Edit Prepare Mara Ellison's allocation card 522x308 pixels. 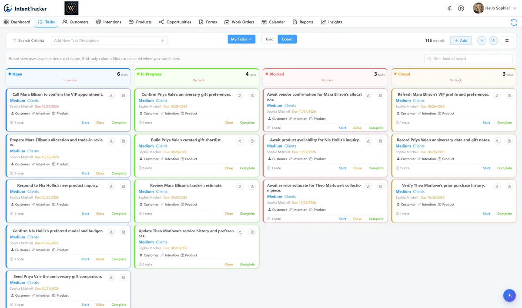(111, 141)
